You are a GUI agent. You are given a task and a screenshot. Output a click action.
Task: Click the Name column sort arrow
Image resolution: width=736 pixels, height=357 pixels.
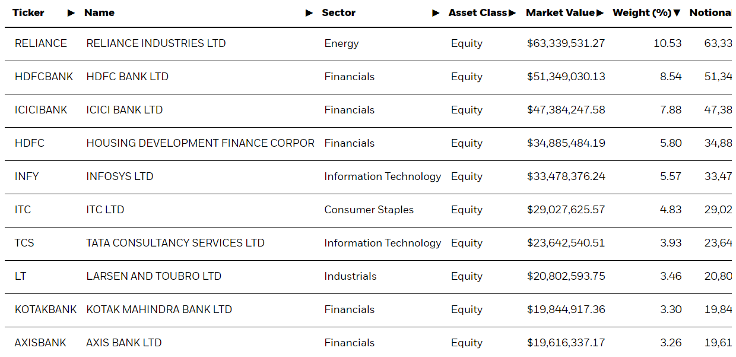[x=309, y=13]
